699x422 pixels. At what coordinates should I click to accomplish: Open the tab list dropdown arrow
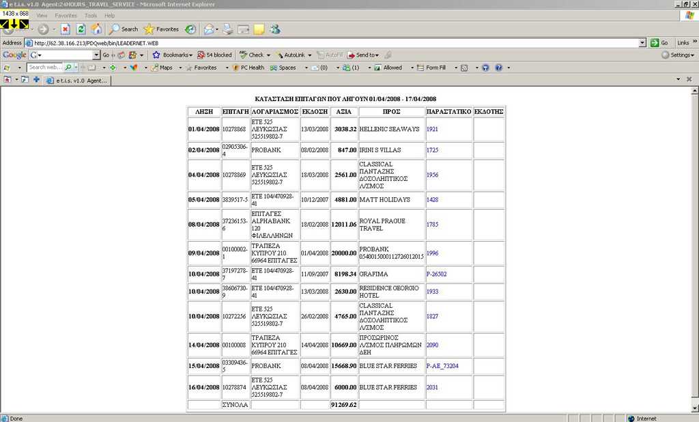(679, 79)
